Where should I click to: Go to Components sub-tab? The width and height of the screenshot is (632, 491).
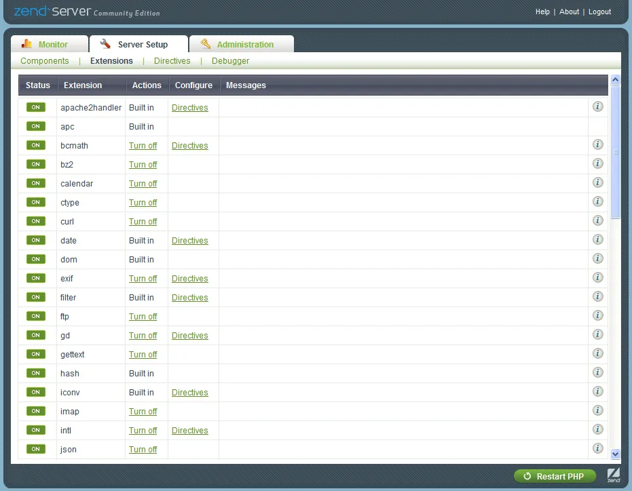point(45,61)
